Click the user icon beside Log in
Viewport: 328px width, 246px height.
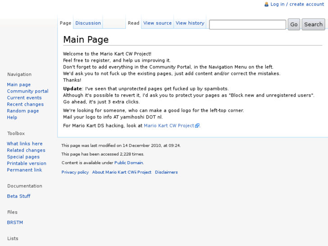266,4
